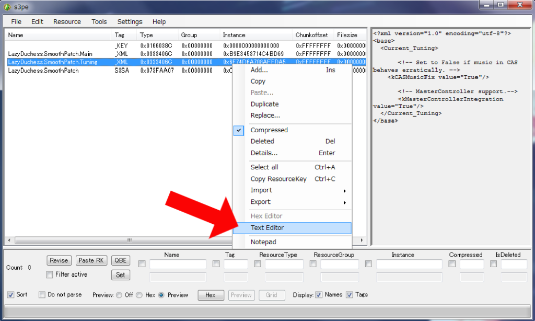Open the Settings menu
The height and width of the screenshot is (321, 535).
pyautogui.click(x=129, y=21)
